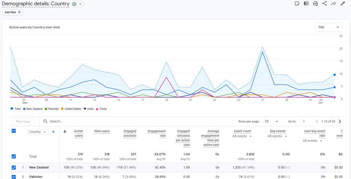
Task: Click the green check status icon
Action: tap(74, 4)
